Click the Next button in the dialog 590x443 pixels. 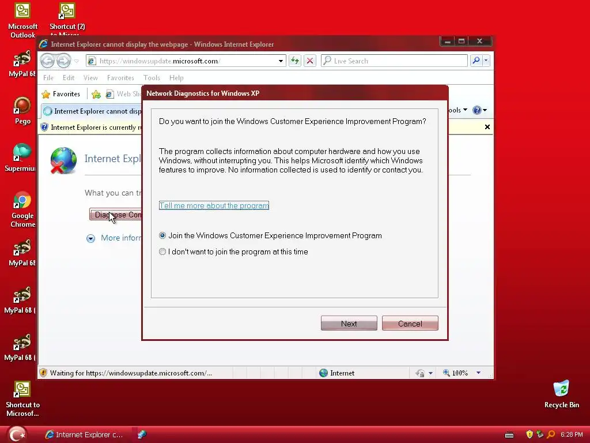tap(349, 324)
